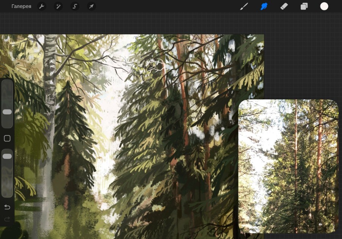Open the active color swatch picker

(x=324, y=6)
